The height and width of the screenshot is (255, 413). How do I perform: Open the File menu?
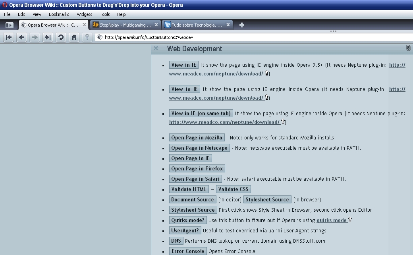click(x=7, y=14)
